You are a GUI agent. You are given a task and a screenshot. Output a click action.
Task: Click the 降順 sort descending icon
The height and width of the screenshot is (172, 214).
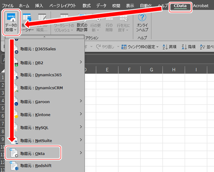coord(184,47)
